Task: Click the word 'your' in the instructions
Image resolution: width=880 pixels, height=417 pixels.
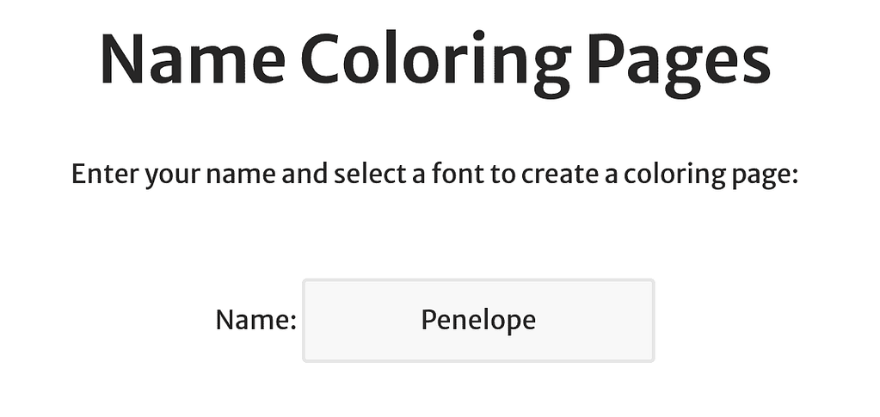Action: tap(172, 175)
